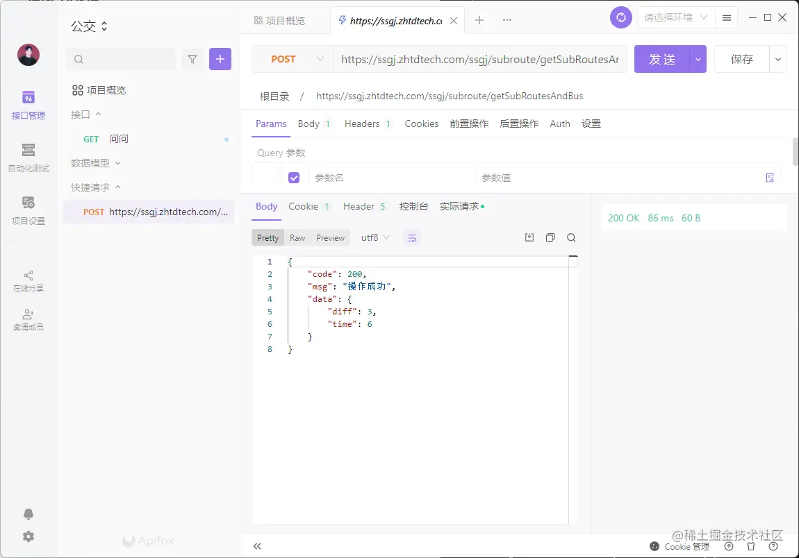Open the 自动化测试 sidebar section
The width and height of the screenshot is (799, 558).
pyautogui.click(x=28, y=158)
